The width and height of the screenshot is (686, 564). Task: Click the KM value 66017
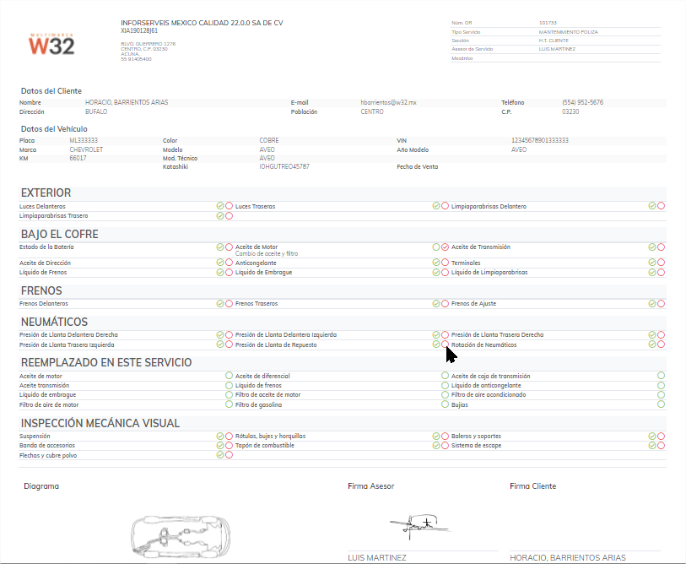(78, 158)
